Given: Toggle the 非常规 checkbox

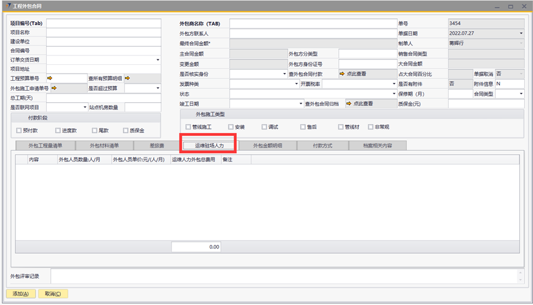Looking at the screenshot, I should tap(370, 127).
